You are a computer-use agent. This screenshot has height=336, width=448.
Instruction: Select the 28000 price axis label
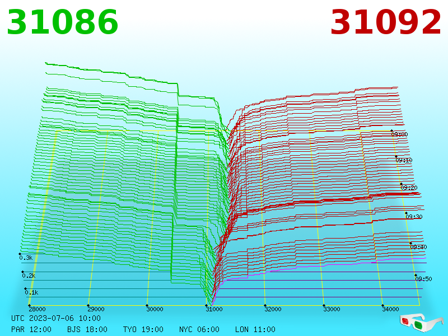click(x=37, y=309)
